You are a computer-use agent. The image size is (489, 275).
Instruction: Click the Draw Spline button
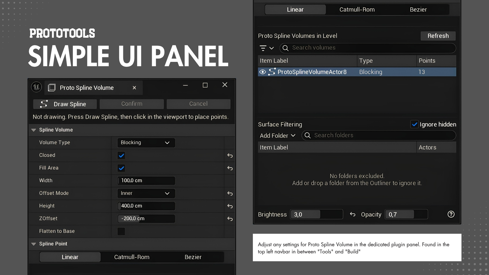(65, 104)
